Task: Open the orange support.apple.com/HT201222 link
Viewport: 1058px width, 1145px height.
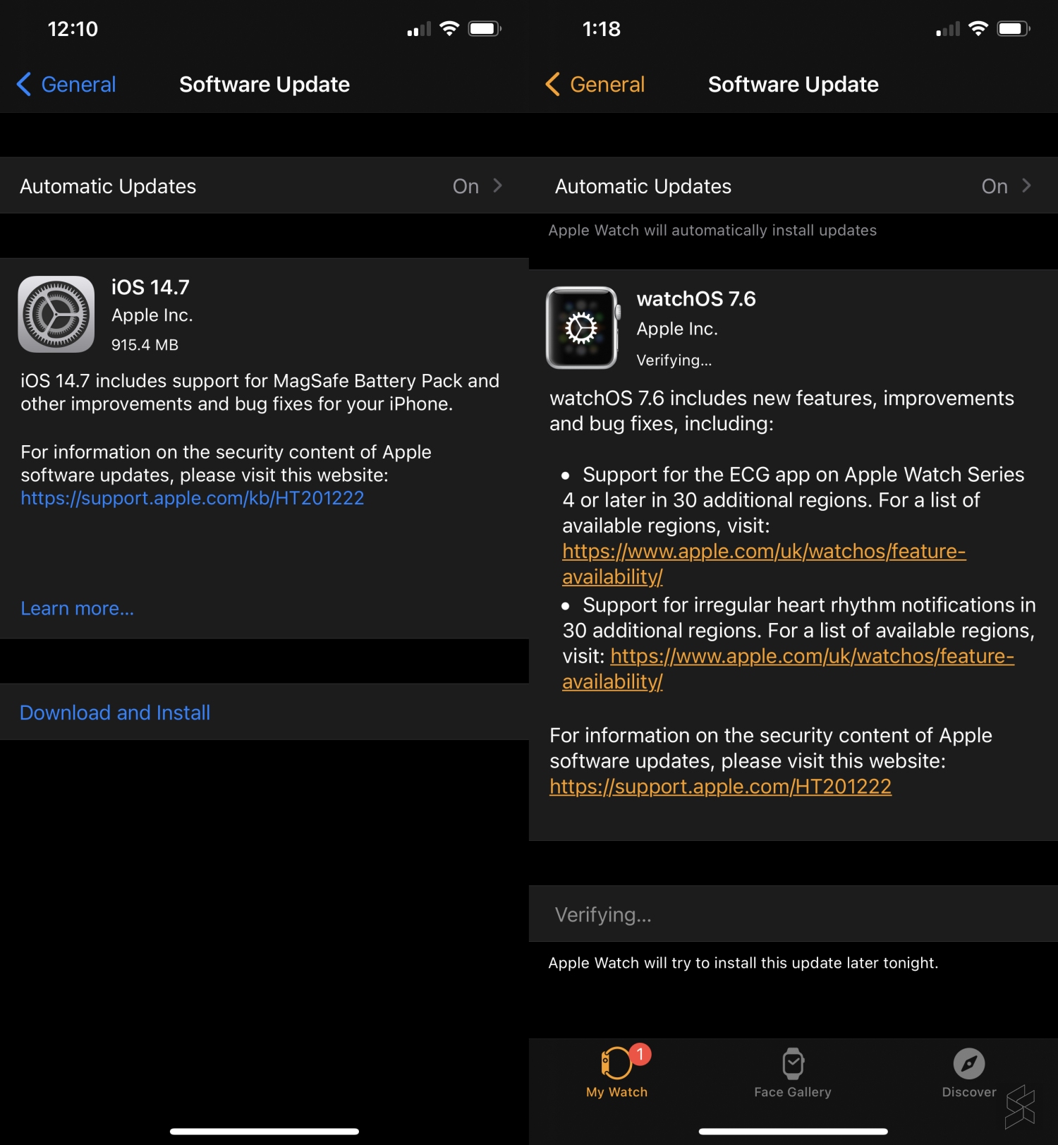Action: (720, 787)
